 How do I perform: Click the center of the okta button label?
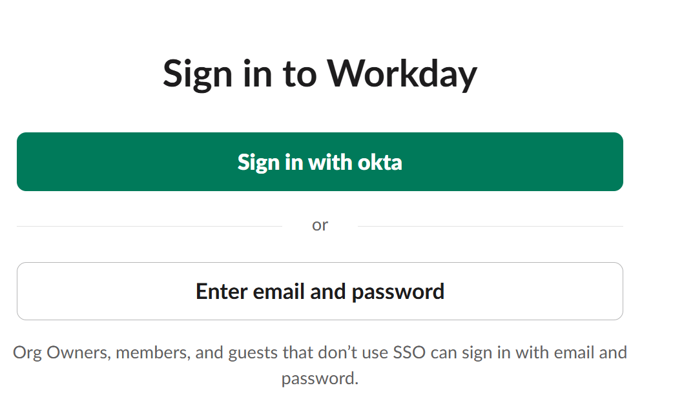pos(320,161)
